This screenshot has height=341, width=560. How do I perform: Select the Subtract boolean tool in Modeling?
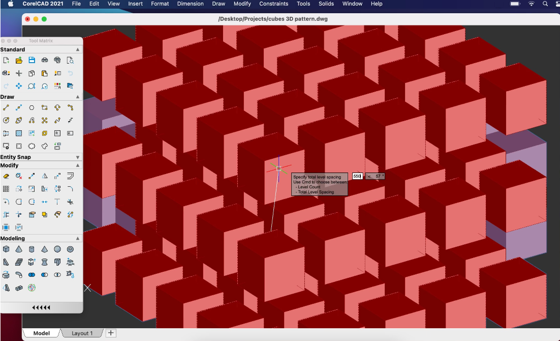[45, 275]
